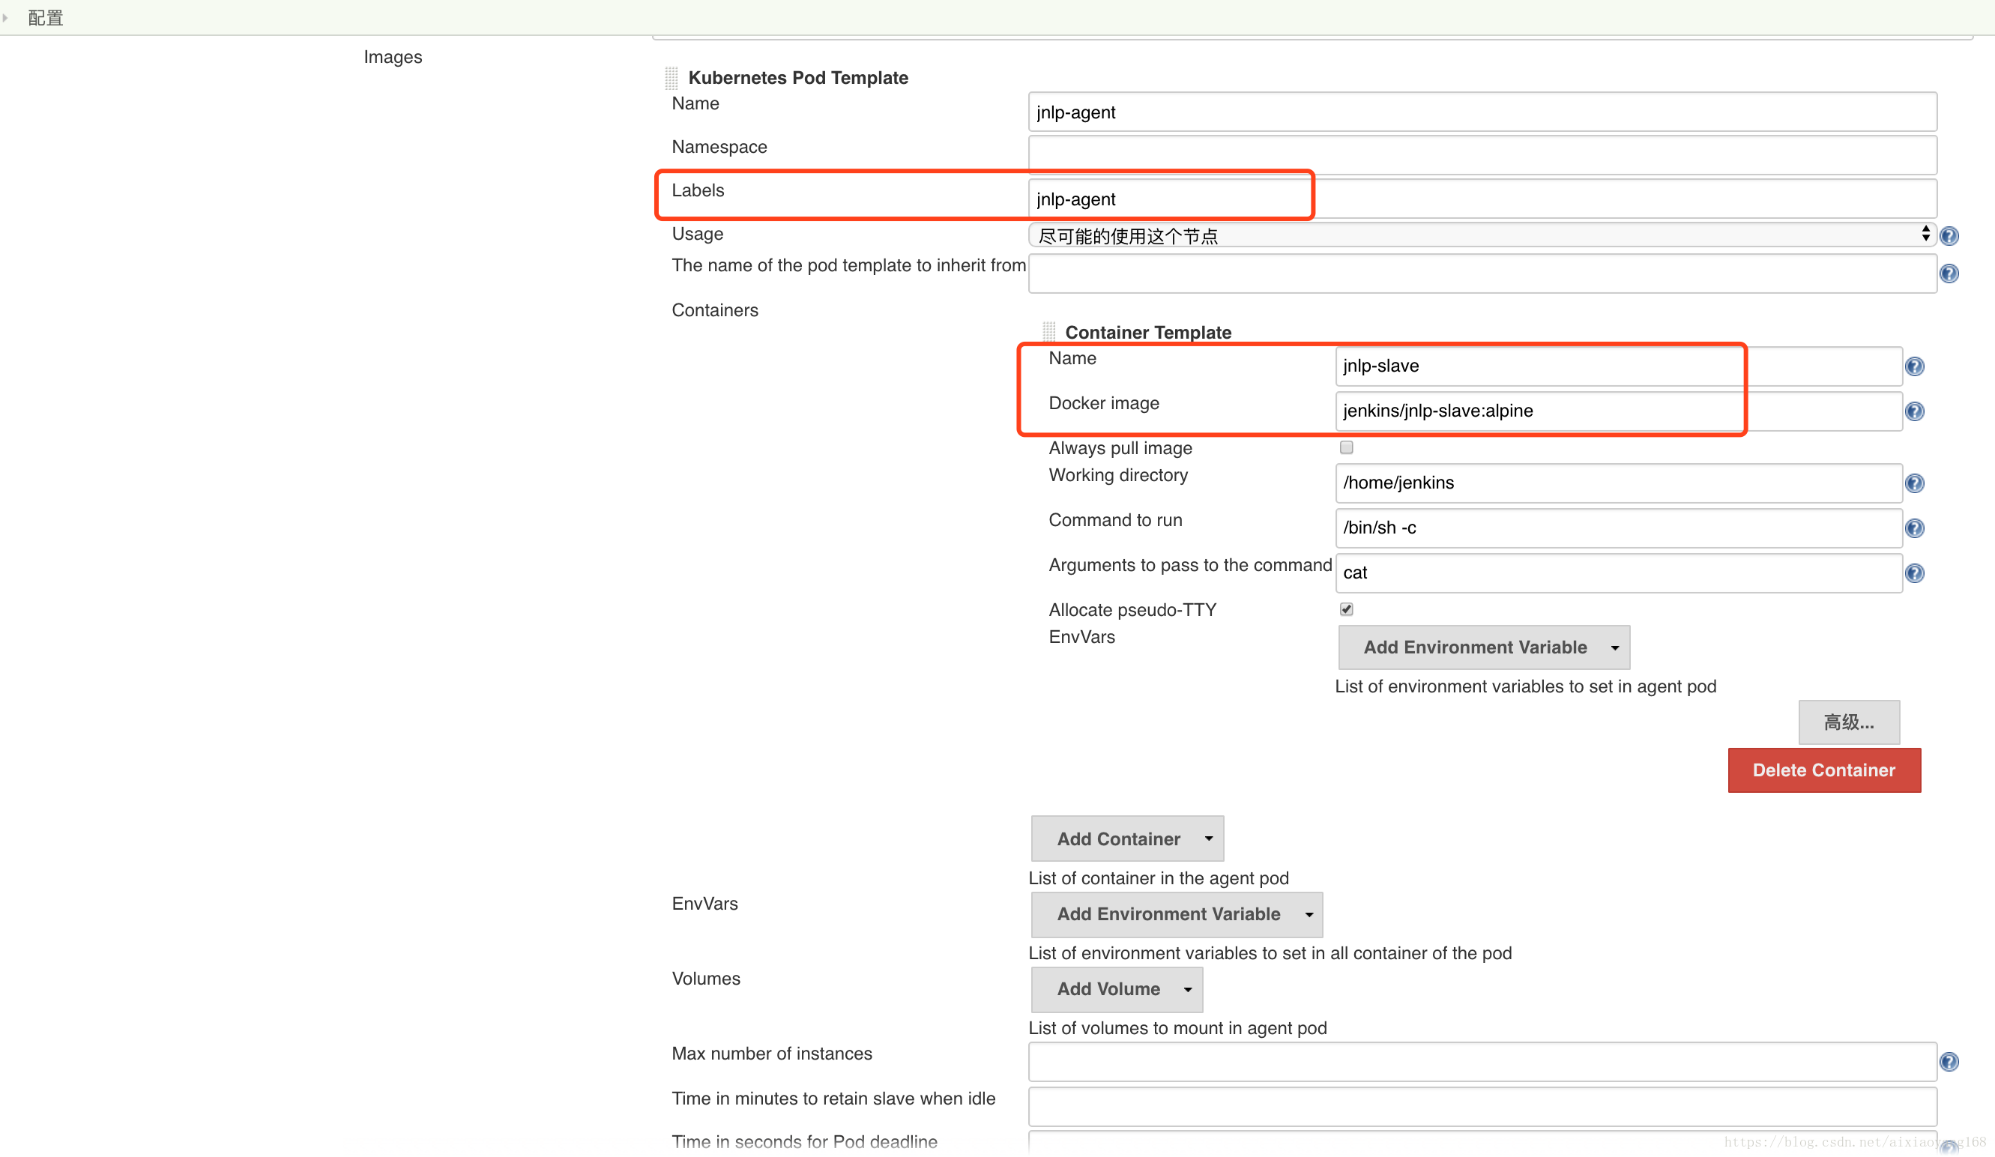Show help for Arguments to pass field
The height and width of the screenshot is (1157, 1995).
coord(1913,574)
